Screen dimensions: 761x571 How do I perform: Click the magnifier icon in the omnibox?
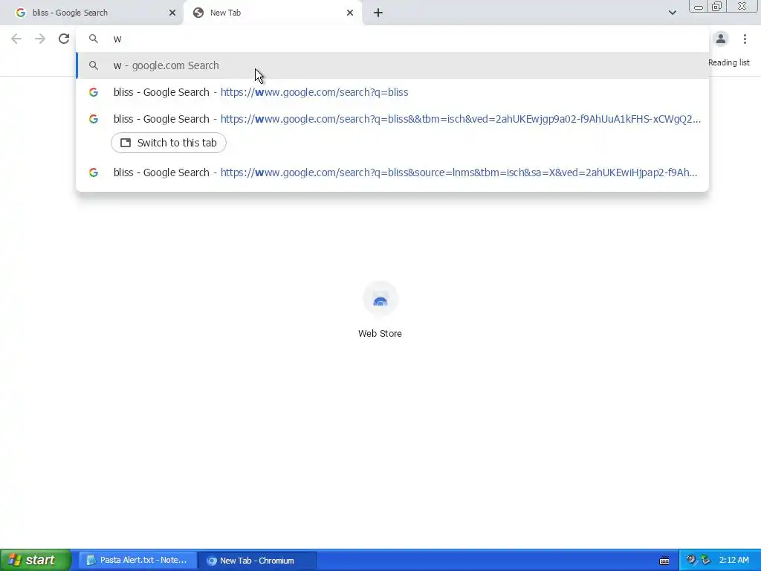click(93, 39)
